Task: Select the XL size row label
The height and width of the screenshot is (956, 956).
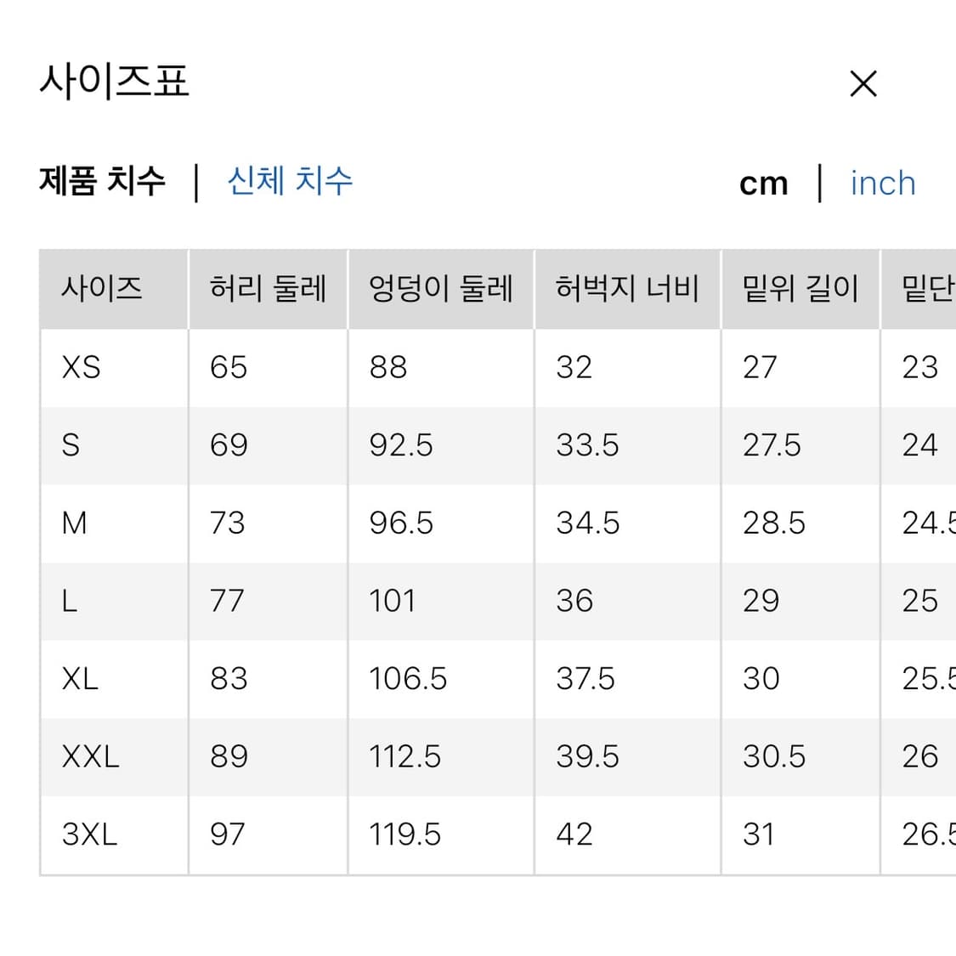Action: tap(80, 679)
